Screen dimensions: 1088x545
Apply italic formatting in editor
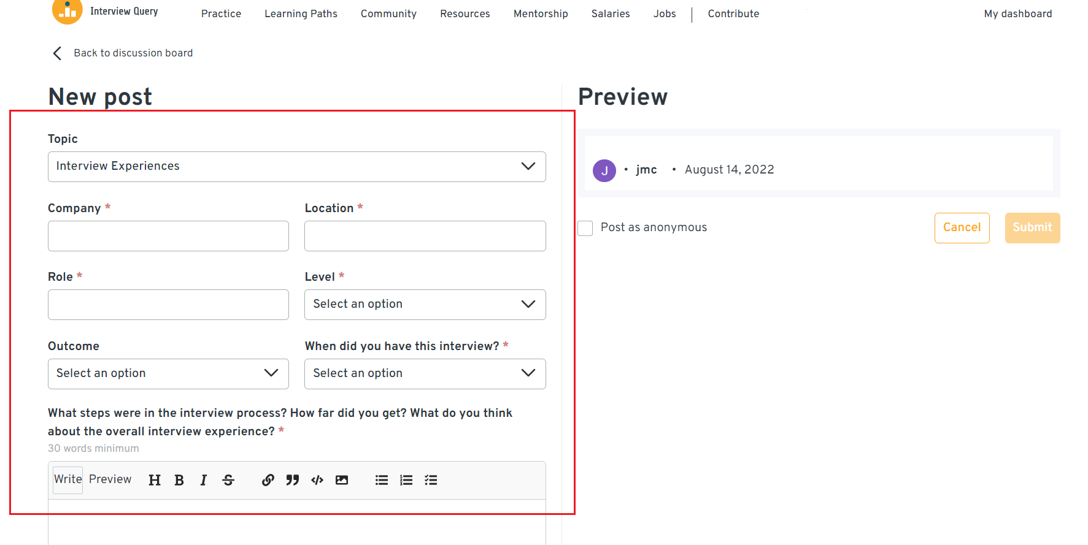pyautogui.click(x=204, y=480)
